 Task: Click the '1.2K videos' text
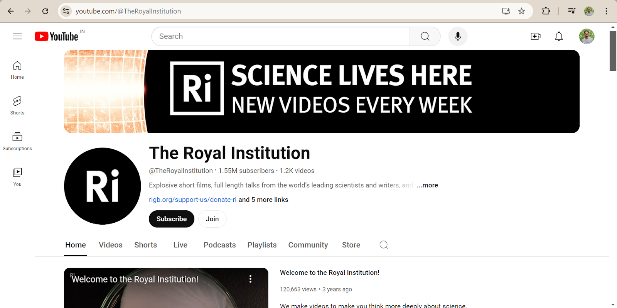[x=297, y=171]
